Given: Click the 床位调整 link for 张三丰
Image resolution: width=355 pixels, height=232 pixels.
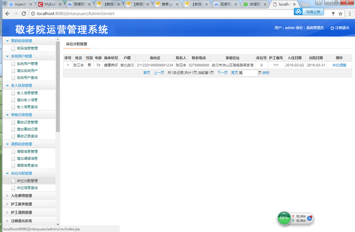Looking at the screenshot, I should click(x=339, y=65).
